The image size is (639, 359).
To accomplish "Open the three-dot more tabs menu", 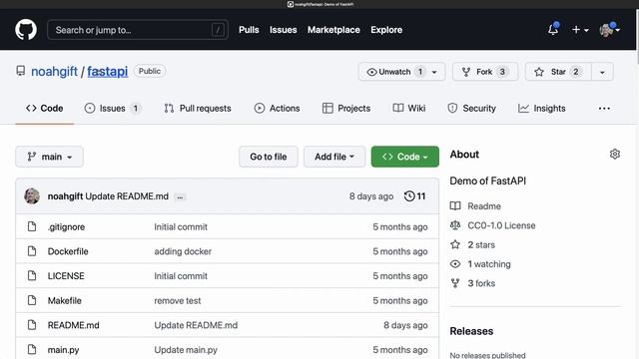I will pos(604,109).
